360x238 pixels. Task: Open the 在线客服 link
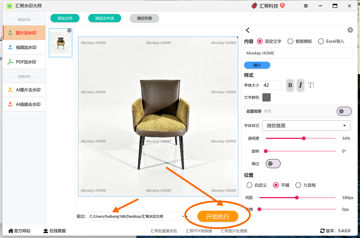point(54,231)
